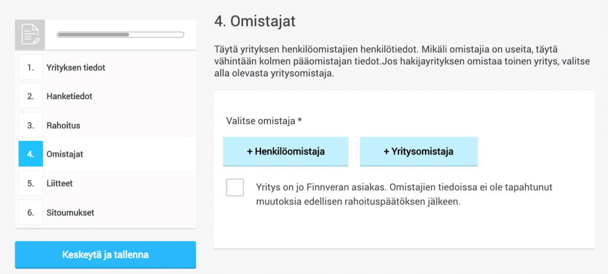Click Keskeytä ja tallenna button
This screenshot has height=274, width=608.
pyautogui.click(x=106, y=255)
